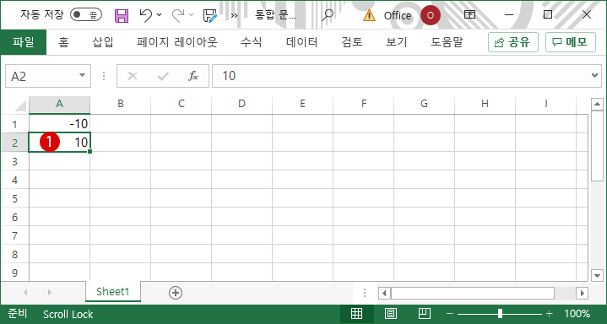Select row 1 header
Screen dimensions: 607x324
point(14,124)
